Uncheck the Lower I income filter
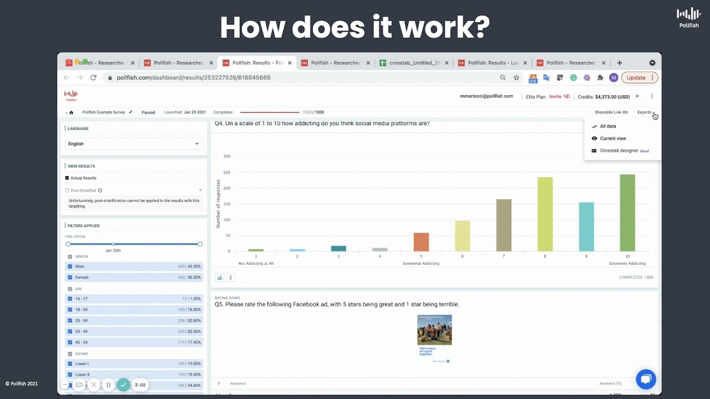Viewport: 710px width, 399px height. coord(70,364)
